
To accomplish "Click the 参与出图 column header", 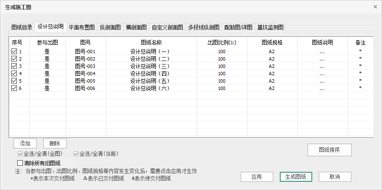I will tap(48, 42).
